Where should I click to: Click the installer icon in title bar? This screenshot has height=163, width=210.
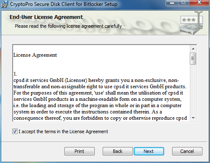[x=5, y=4]
